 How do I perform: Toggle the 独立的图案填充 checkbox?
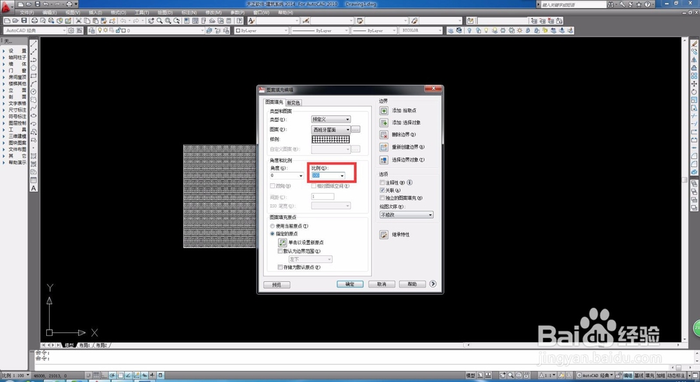[382, 198]
